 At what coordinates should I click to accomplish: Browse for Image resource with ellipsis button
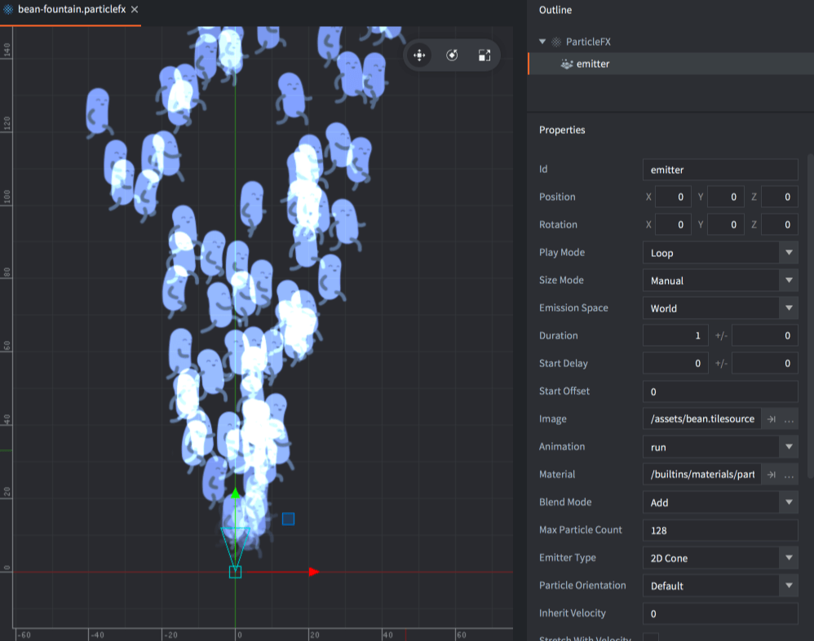[789, 419]
